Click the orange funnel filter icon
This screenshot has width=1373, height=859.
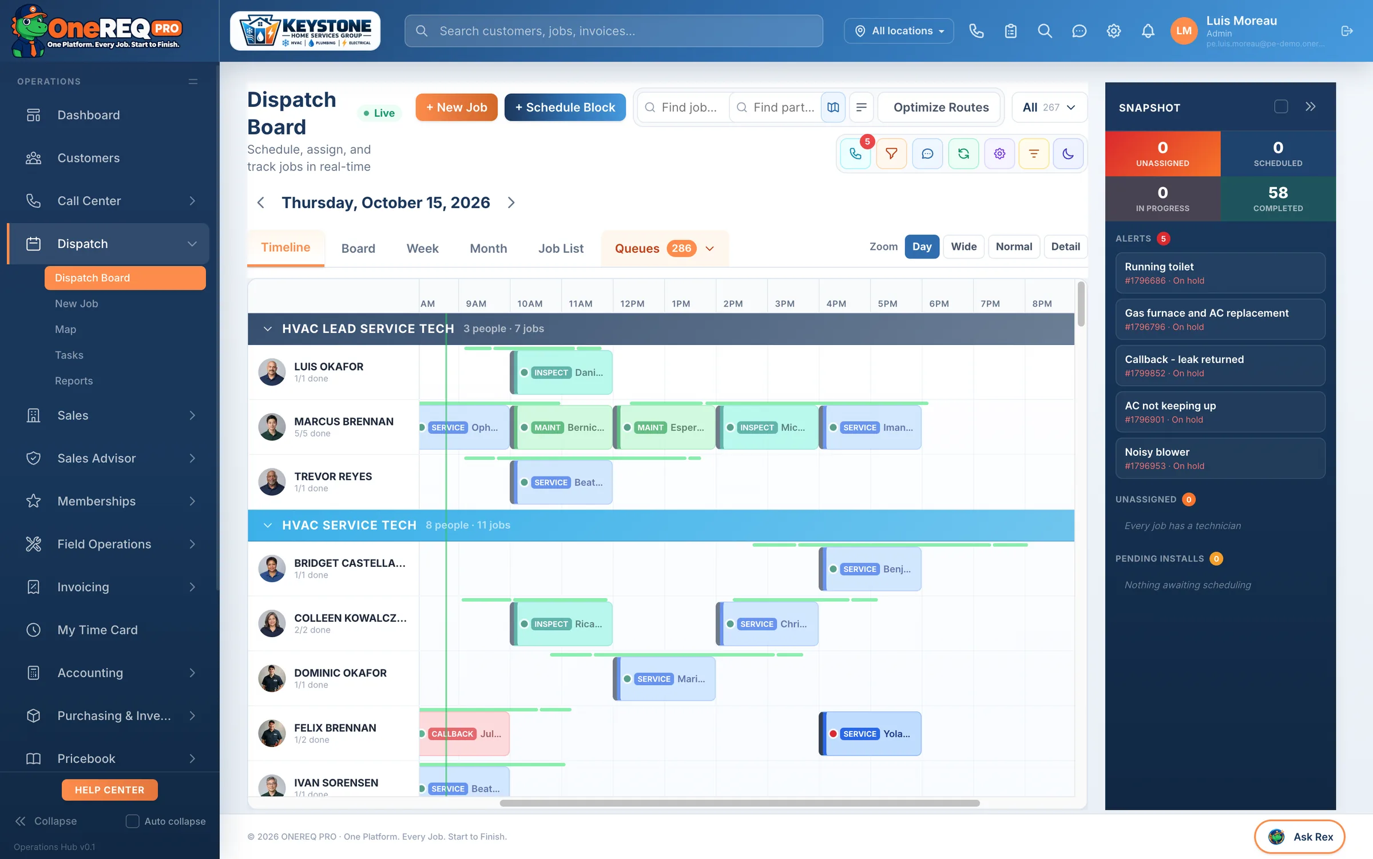pos(891,153)
